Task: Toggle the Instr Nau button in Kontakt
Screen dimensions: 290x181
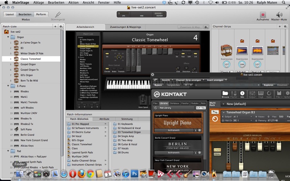Action: click(x=201, y=108)
